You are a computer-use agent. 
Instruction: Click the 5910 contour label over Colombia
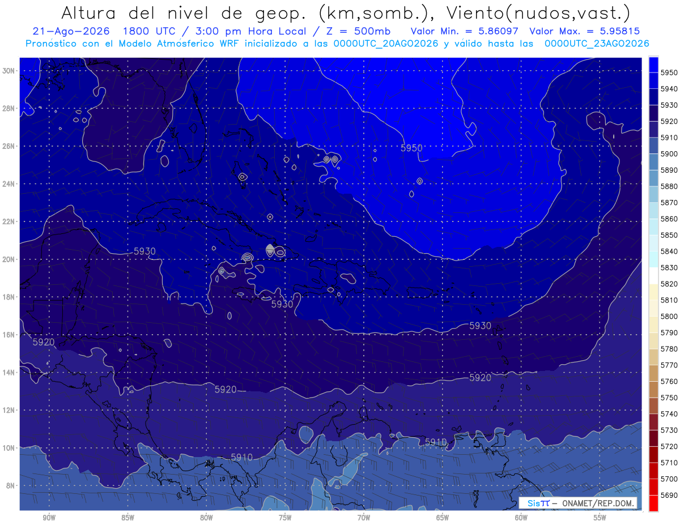coord(242,457)
